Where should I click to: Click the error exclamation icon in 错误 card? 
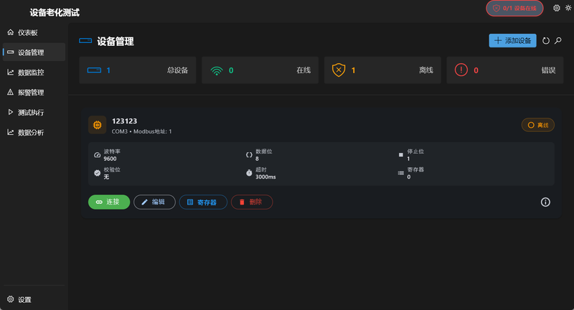(x=461, y=70)
